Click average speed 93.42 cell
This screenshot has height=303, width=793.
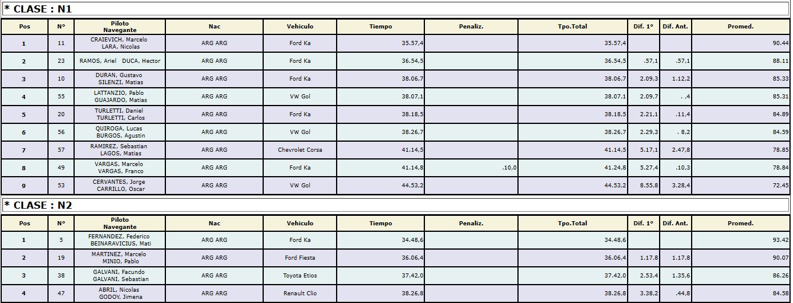pyautogui.click(x=741, y=240)
